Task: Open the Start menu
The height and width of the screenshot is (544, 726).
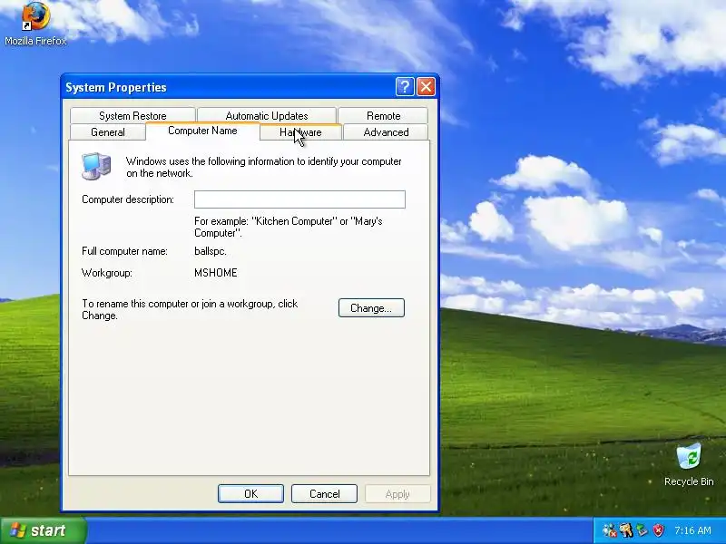Action: point(43,530)
